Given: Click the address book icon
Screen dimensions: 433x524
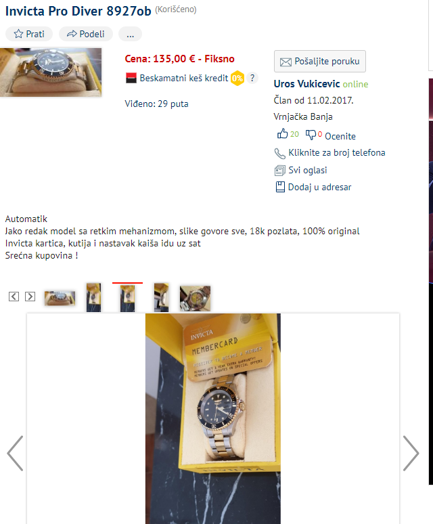Looking at the screenshot, I should (x=280, y=187).
